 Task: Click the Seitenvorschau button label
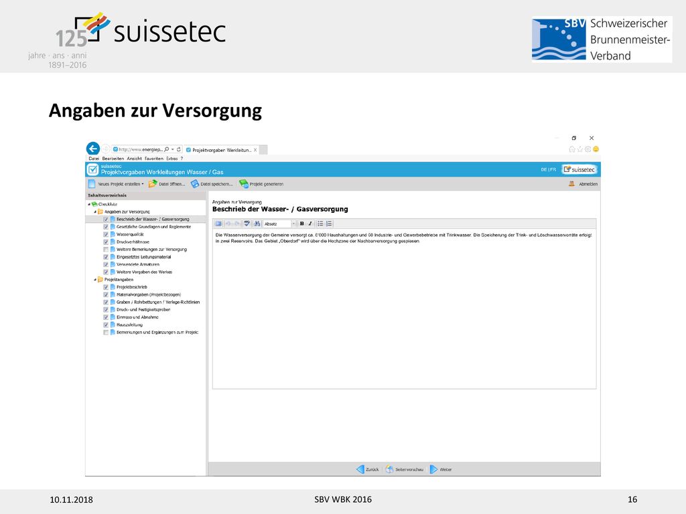409,469
